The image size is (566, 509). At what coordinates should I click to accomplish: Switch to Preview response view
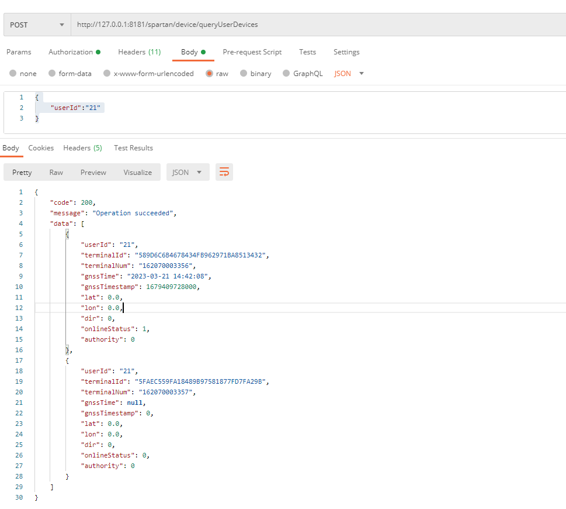93,173
